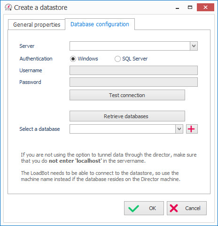The width and height of the screenshot is (218, 226).
Task: Click the red plus add database icon
Action: [x=192, y=129]
